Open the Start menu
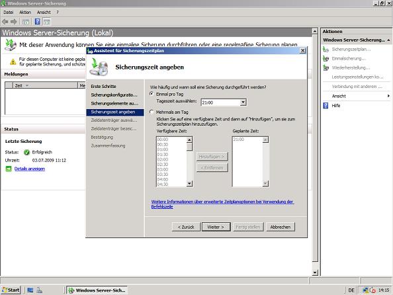Image resolution: width=393 pixels, height=295 pixels. click(11, 290)
